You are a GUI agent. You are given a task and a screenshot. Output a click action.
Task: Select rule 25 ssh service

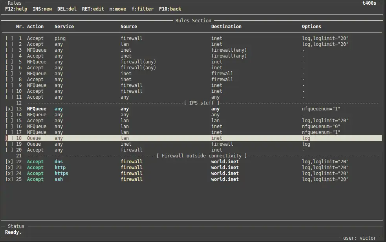tap(59, 179)
